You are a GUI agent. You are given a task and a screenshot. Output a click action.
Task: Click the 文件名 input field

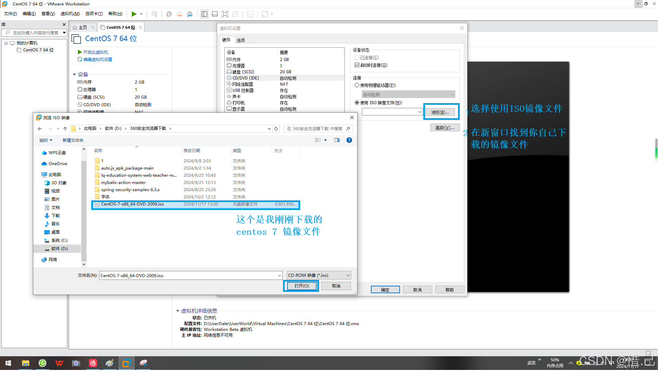[x=188, y=275]
